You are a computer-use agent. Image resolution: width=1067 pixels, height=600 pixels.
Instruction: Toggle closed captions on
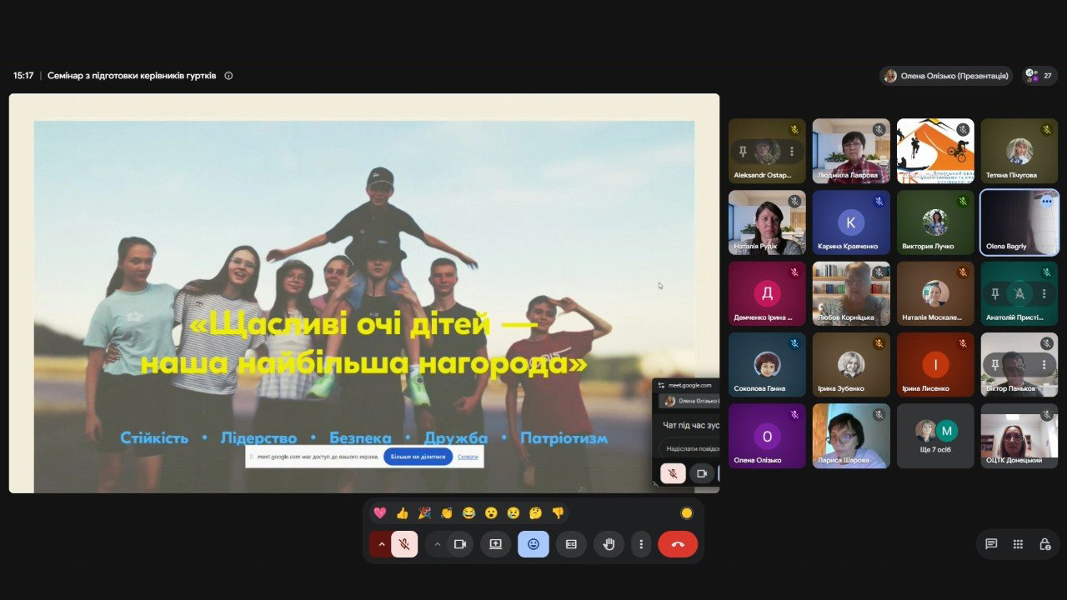(571, 544)
